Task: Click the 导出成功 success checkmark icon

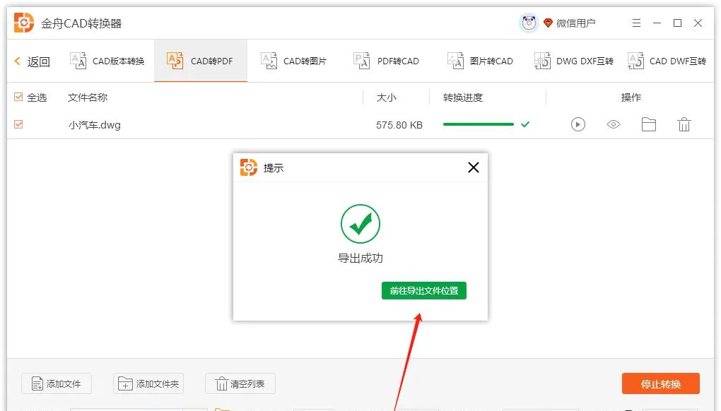Action: [360, 224]
